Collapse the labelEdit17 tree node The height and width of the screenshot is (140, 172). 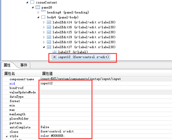[44, 47]
